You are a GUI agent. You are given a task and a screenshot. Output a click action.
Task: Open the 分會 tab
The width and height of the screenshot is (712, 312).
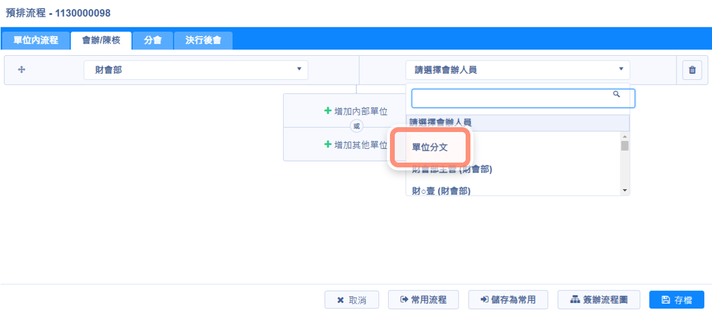[153, 41]
